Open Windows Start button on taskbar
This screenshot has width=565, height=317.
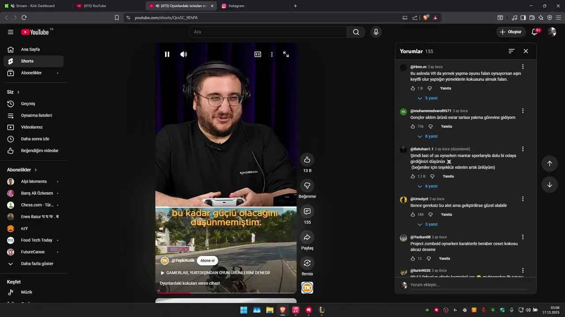coord(244,310)
